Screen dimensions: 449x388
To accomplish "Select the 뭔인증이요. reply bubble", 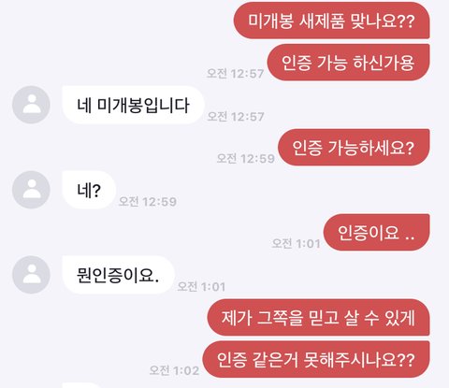I will tap(118, 275).
